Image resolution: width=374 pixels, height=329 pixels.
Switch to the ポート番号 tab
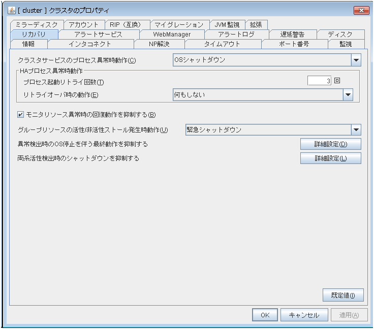(293, 44)
